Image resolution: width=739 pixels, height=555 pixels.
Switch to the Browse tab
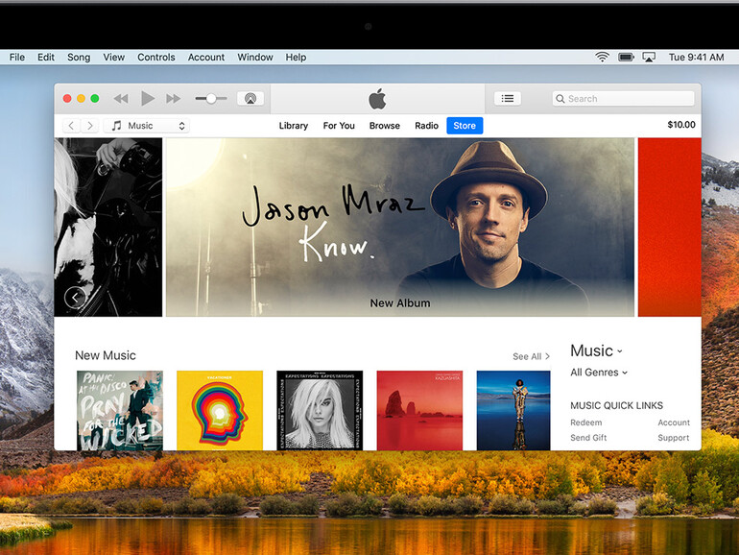coord(385,126)
